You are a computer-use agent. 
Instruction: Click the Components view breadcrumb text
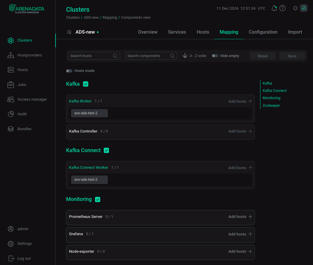(x=136, y=18)
